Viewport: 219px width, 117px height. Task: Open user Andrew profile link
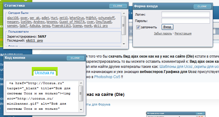[39, 22]
